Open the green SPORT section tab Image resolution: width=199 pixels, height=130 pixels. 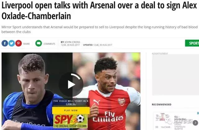(x=192, y=43)
